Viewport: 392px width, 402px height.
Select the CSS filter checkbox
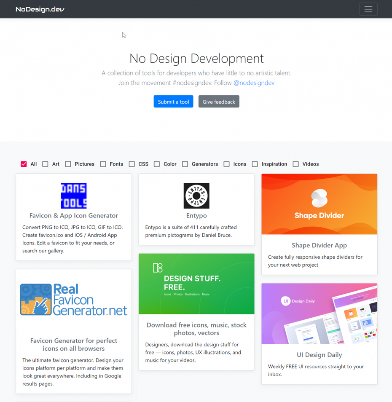point(132,164)
